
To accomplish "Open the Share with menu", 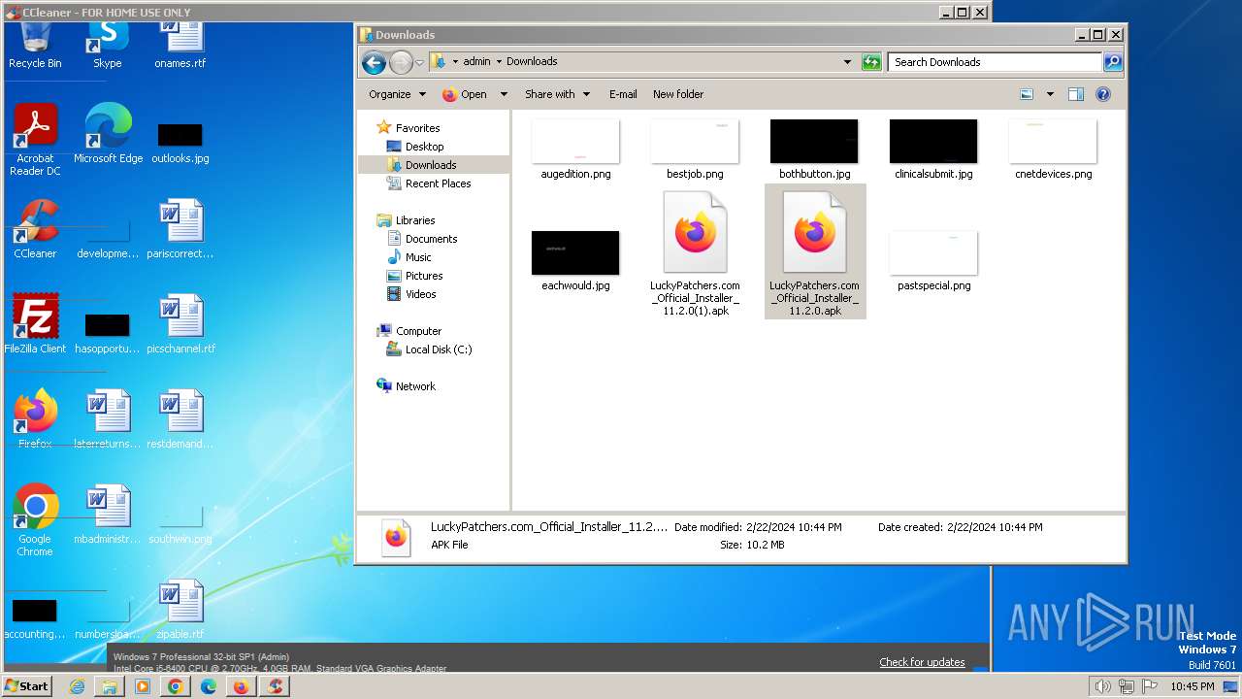I will 557,94.
